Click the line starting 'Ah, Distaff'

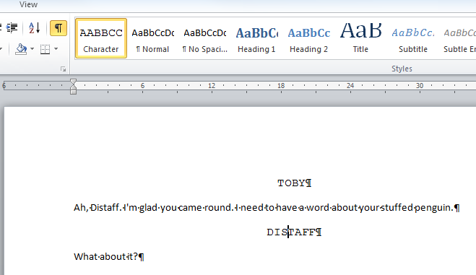pyautogui.click(x=267, y=208)
